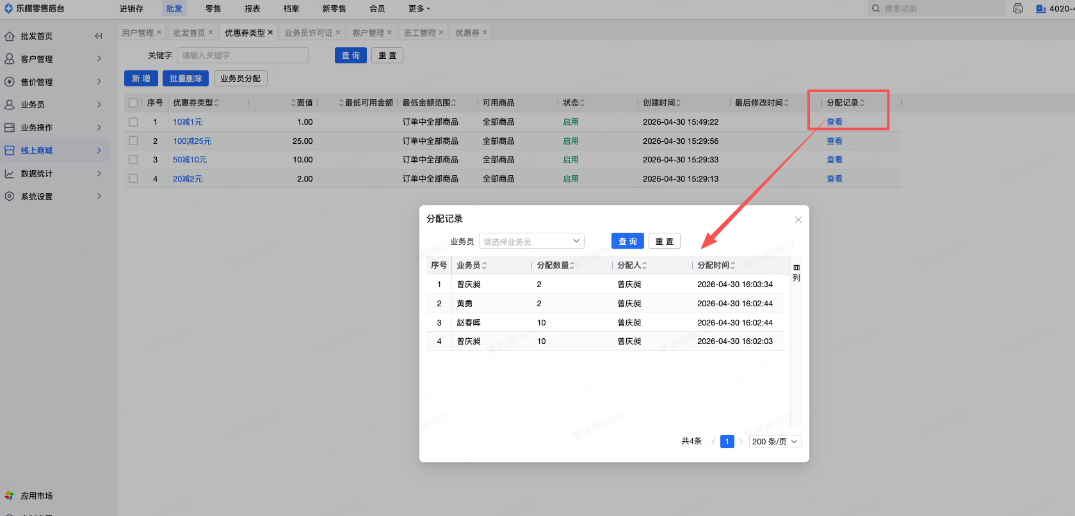This screenshot has height=516, width=1075.
Task: Close the 用户管理 tab
Action: [x=159, y=33]
